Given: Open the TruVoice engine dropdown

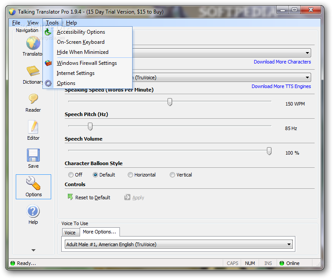Looking at the screenshot, I should tap(307, 78).
